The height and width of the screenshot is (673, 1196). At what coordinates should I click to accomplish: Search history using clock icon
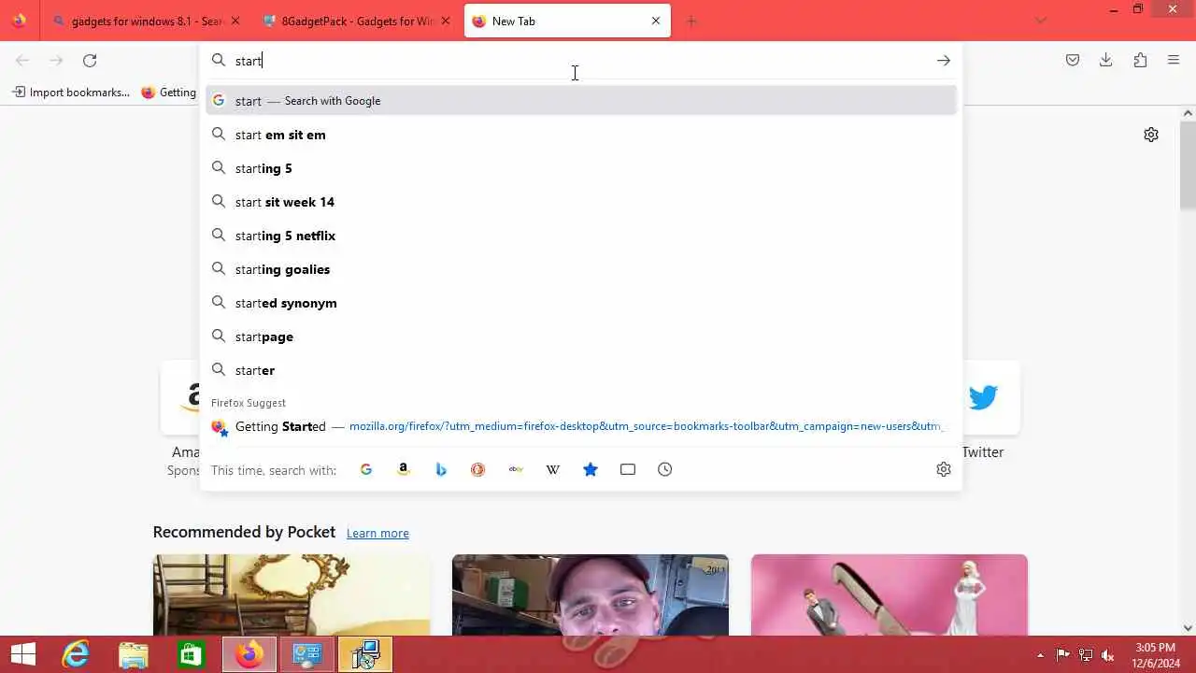[665, 470]
